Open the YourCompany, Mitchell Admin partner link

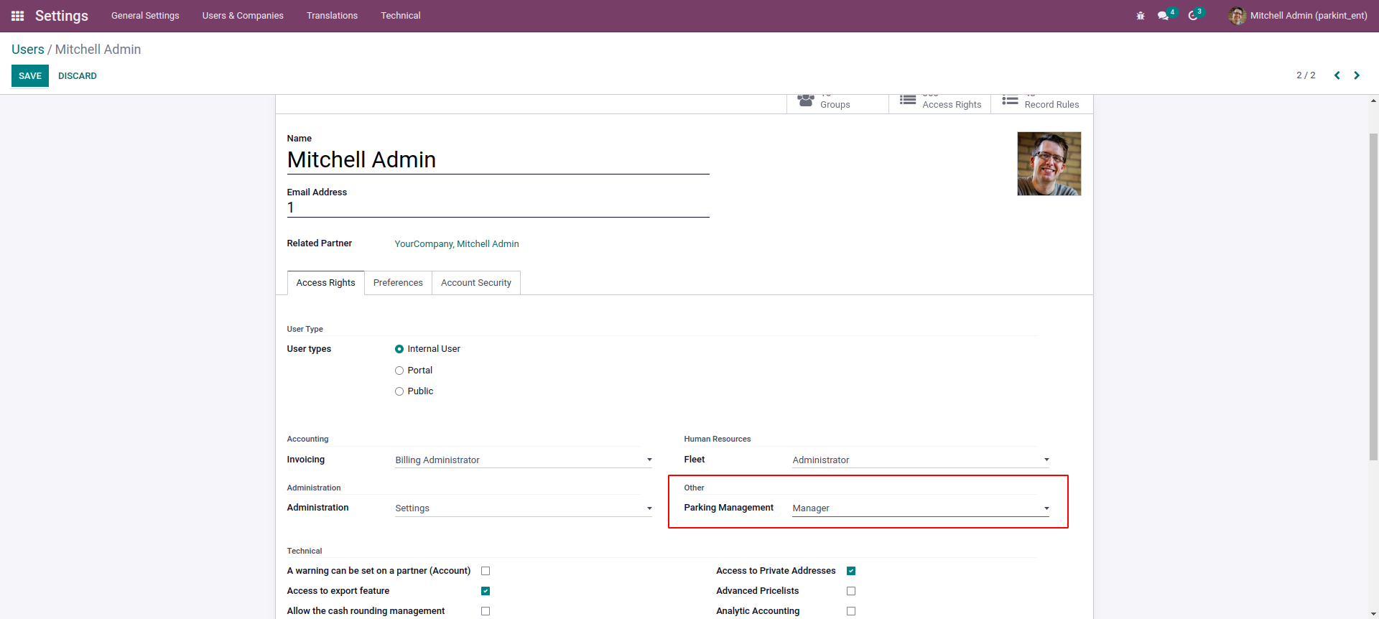click(457, 244)
